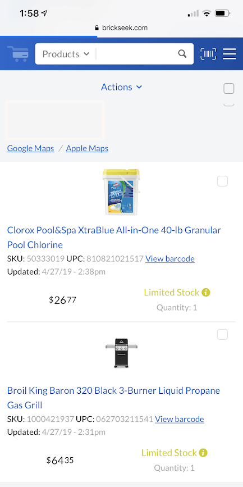243x487 pixels.
Task: Open Google Maps link
Action: [30, 148]
